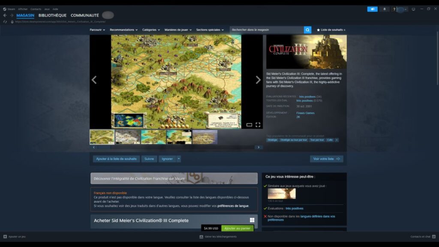This screenshot has width=439, height=247.
Task: Click the Culte tag
Action: click(330, 140)
